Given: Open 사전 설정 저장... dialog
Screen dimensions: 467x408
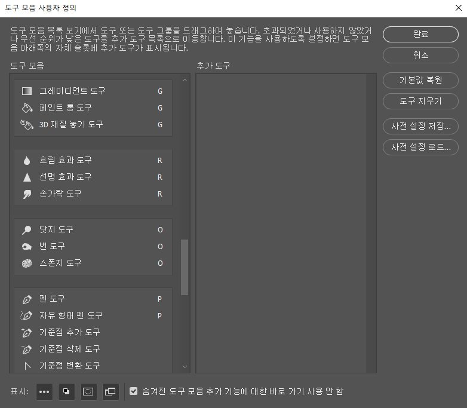Looking at the screenshot, I should 420,126.
